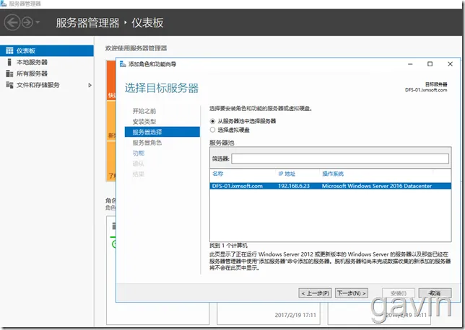Sort server pool by 名称 column
Screen dimensions: 465x330
[x=217, y=174]
